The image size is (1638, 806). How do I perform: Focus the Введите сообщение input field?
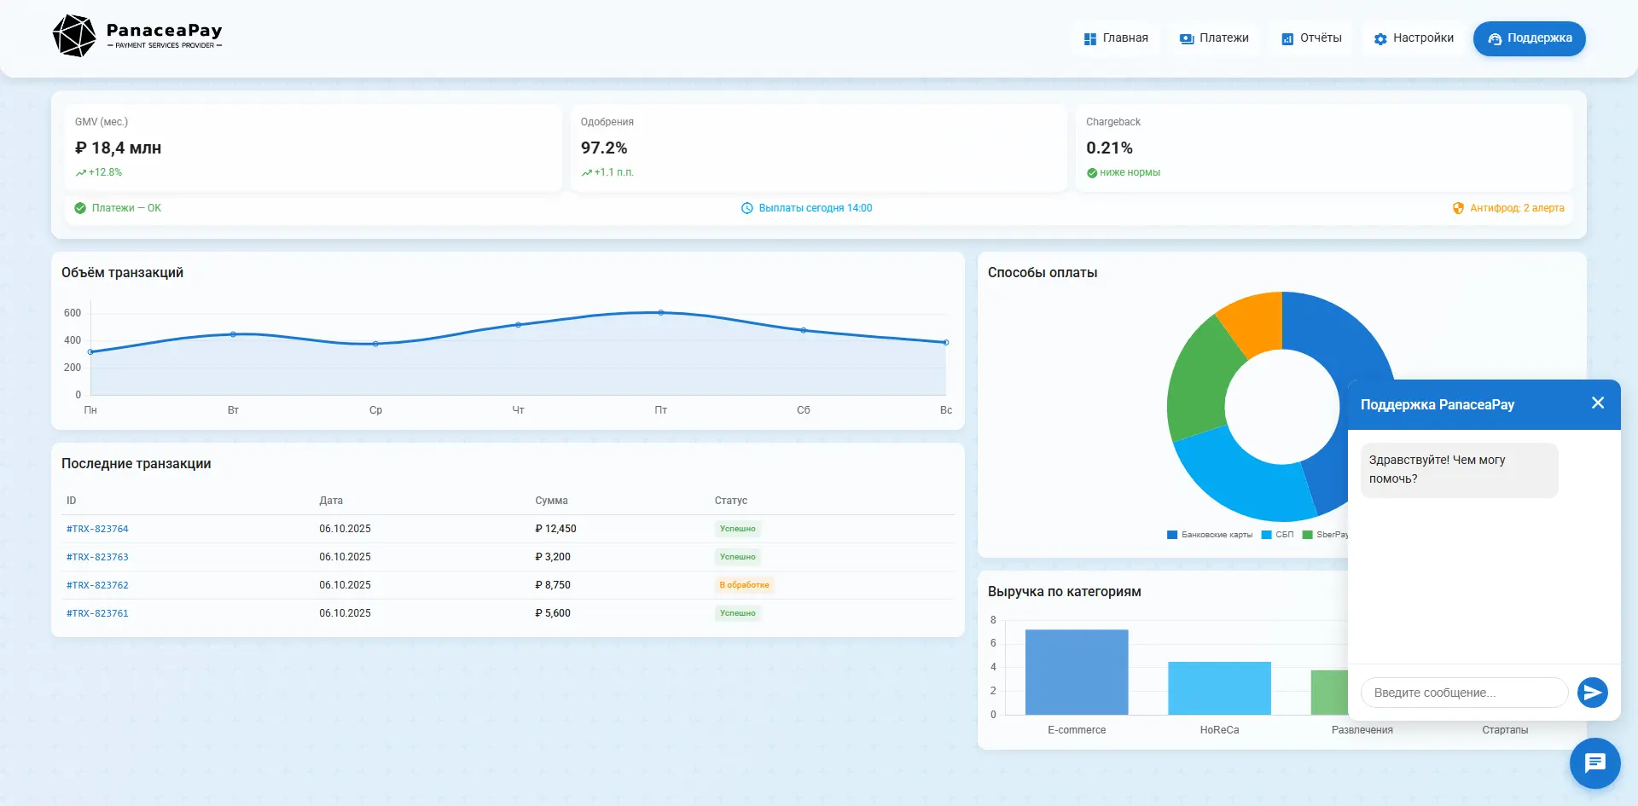tap(1464, 693)
